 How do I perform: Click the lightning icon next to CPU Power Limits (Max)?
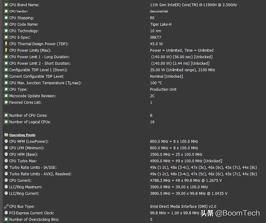click(x=6, y=50)
